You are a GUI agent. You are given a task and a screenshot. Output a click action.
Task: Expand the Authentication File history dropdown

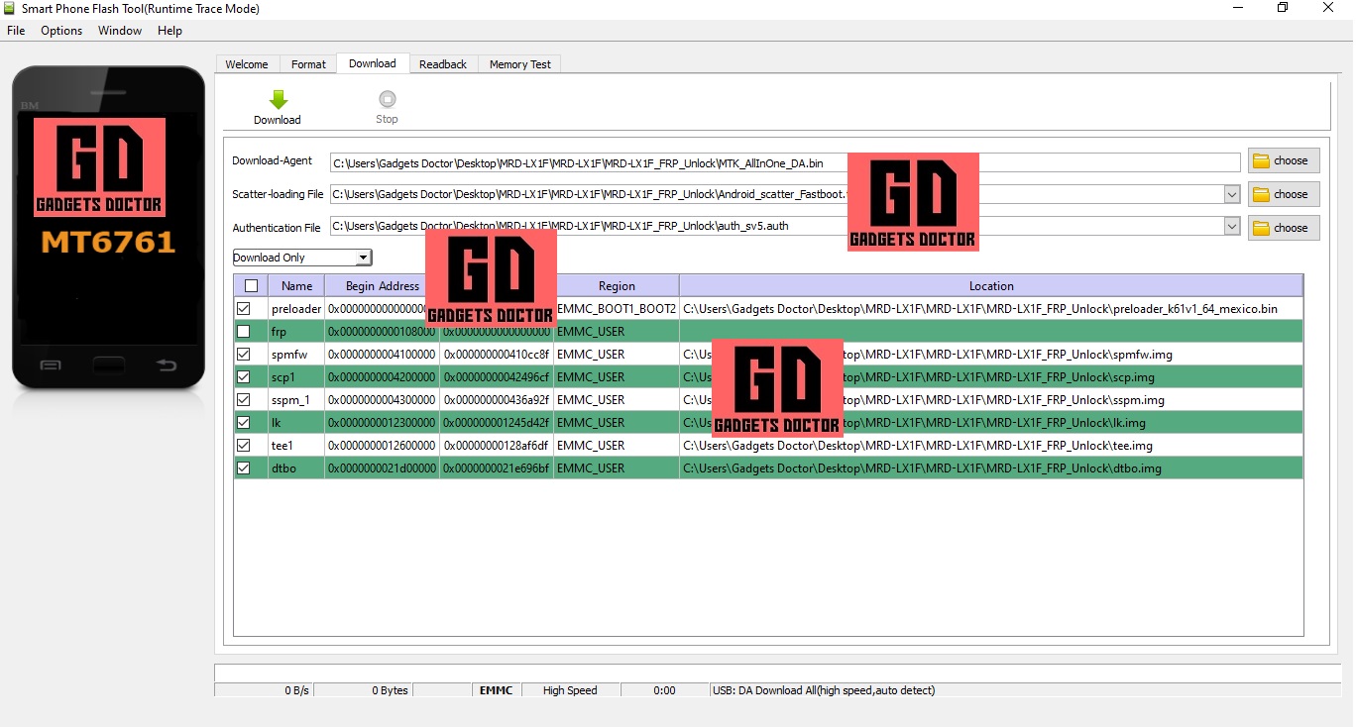coord(1232,227)
